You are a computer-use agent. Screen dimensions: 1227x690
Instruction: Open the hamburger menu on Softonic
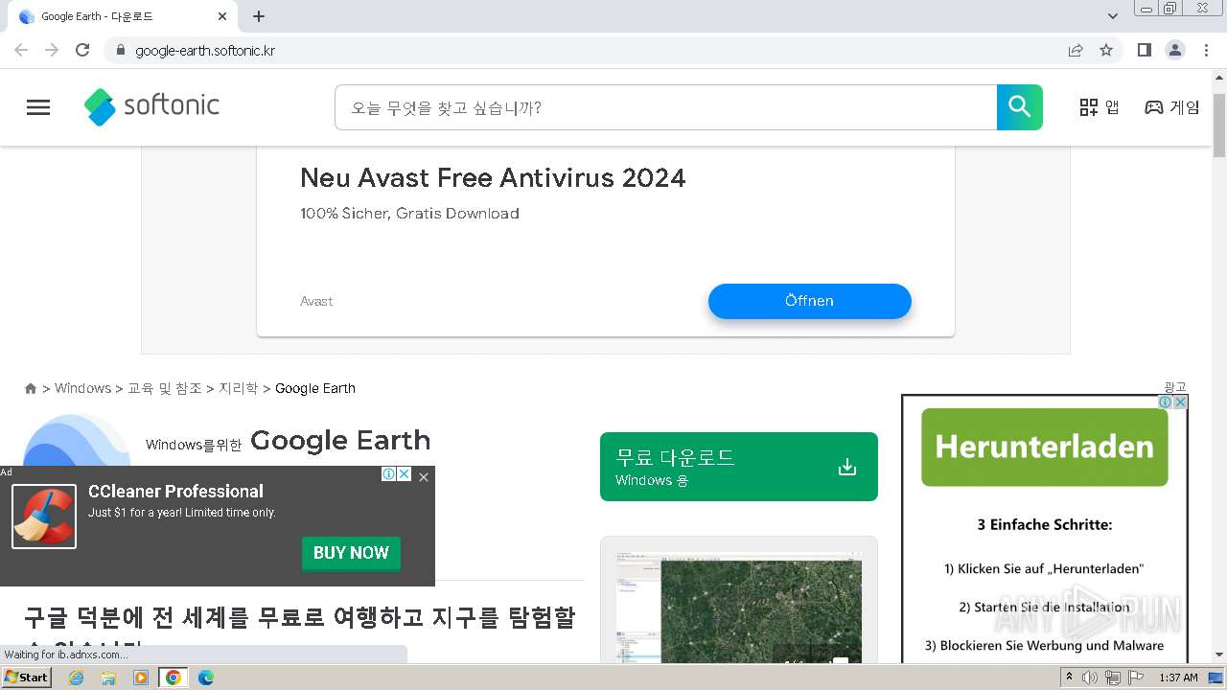(x=38, y=107)
